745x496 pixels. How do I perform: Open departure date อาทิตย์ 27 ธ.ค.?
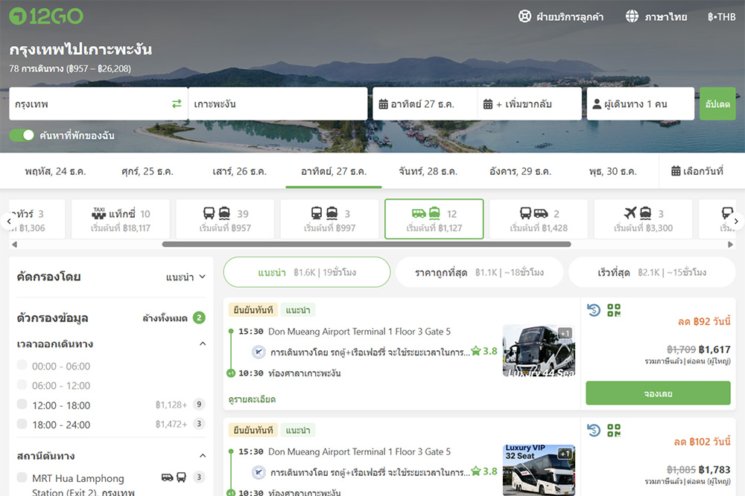(x=425, y=103)
